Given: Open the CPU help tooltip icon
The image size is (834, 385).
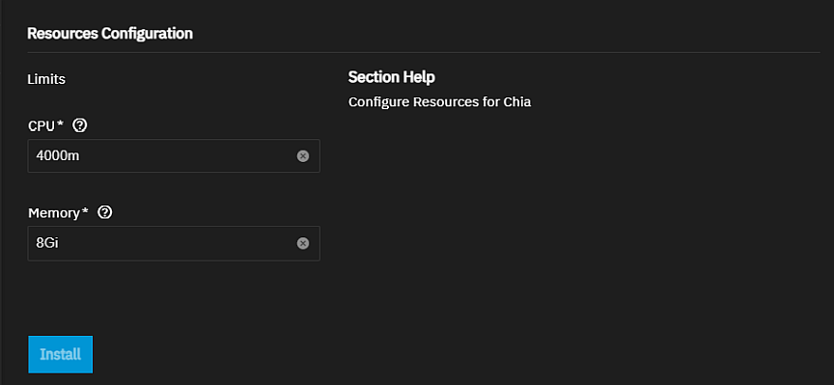Looking at the screenshot, I should pyautogui.click(x=80, y=125).
